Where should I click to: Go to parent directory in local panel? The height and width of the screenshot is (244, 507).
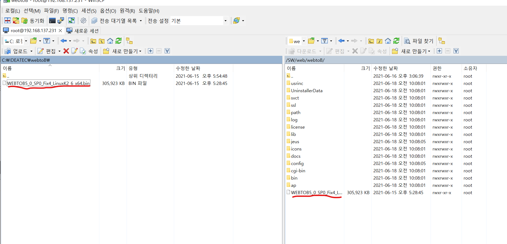coord(93,41)
